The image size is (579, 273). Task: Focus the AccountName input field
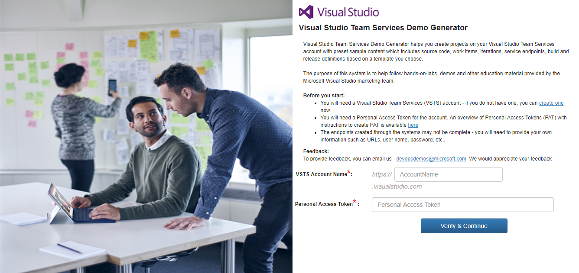tap(449, 174)
